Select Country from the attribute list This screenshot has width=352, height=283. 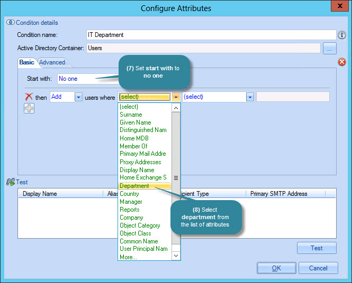pos(145,194)
